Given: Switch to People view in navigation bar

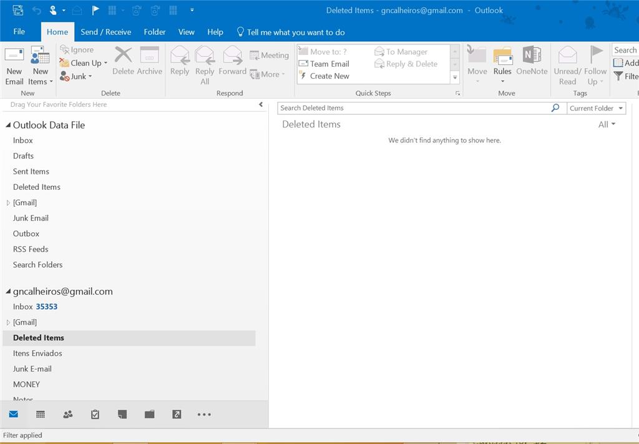Looking at the screenshot, I should point(68,414).
